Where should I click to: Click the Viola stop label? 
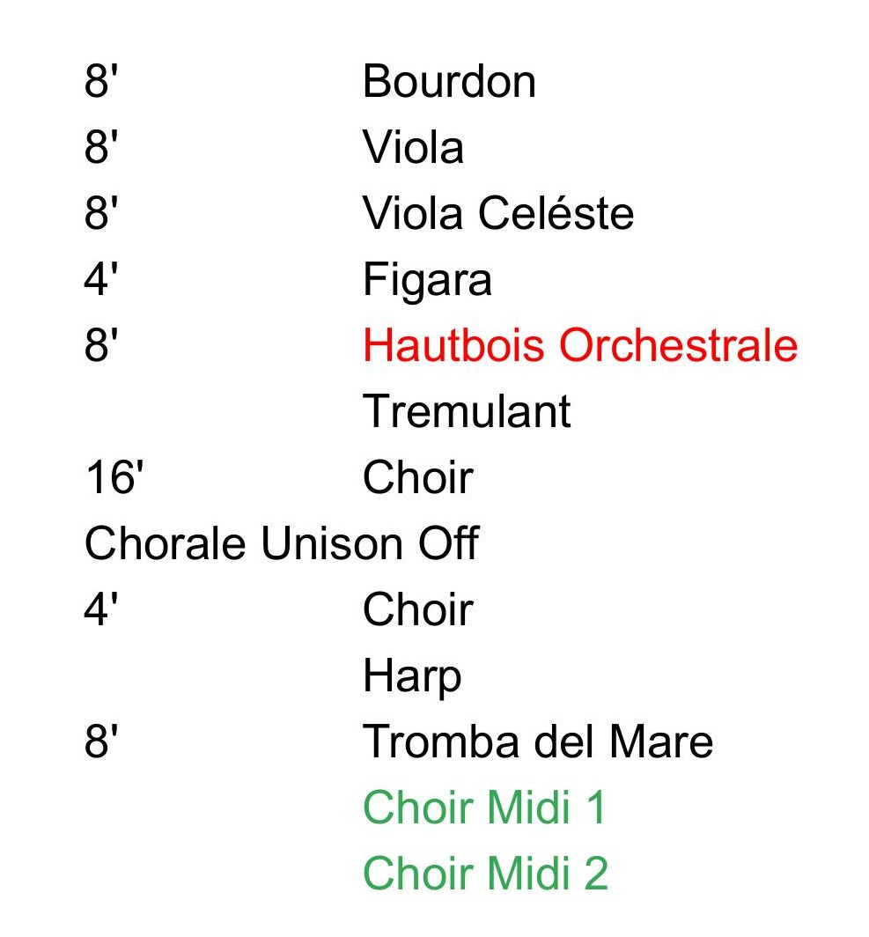coord(413,148)
